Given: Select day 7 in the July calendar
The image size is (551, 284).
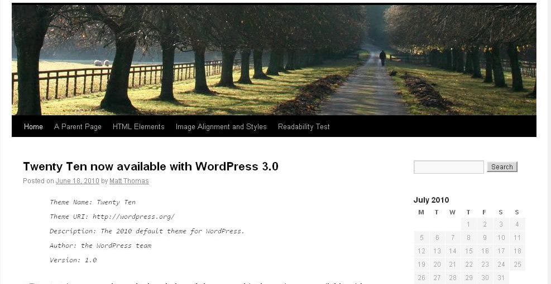Looking at the screenshot, I should coord(453,237).
